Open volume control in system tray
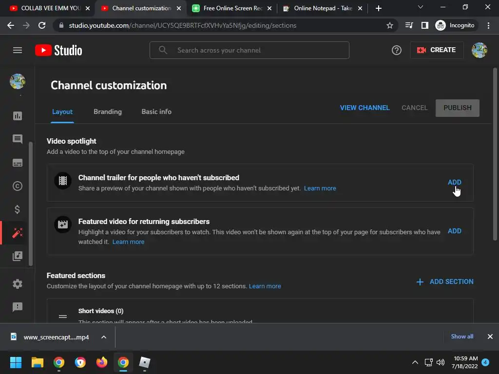The image size is (499, 374). pyautogui.click(x=441, y=362)
